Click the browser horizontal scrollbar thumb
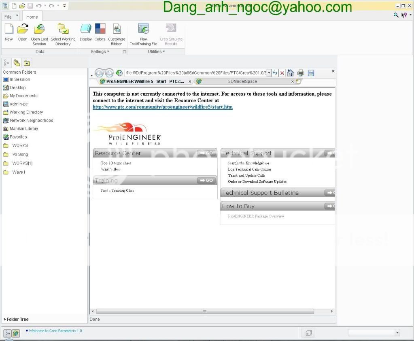The height and width of the screenshot is (341, 414). coord(205,311)
